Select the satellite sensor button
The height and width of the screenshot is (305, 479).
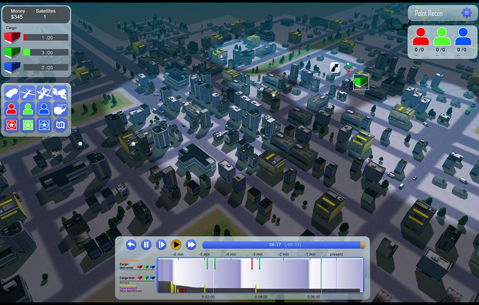click(60, 93)
